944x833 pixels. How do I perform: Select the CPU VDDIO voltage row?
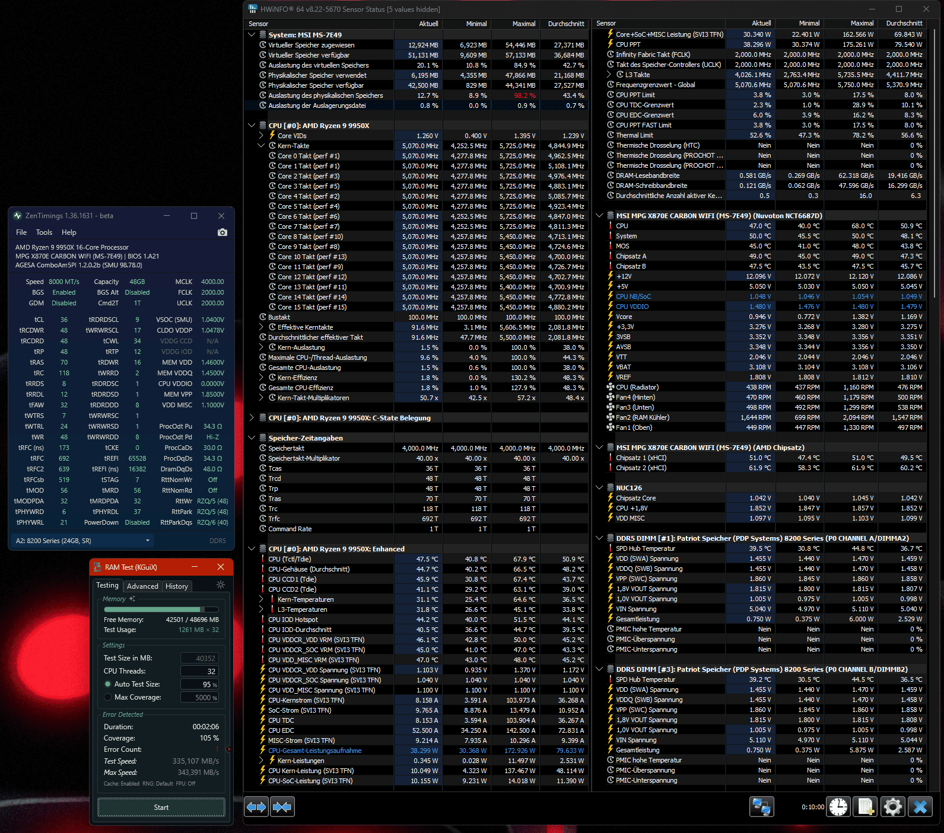point(760,307)
